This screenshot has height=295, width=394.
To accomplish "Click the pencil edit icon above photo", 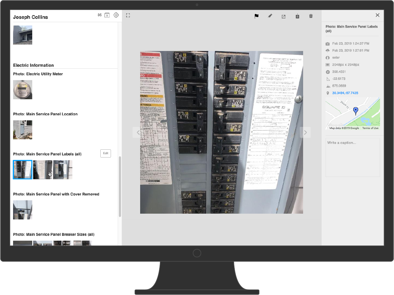I will [270, 16].
